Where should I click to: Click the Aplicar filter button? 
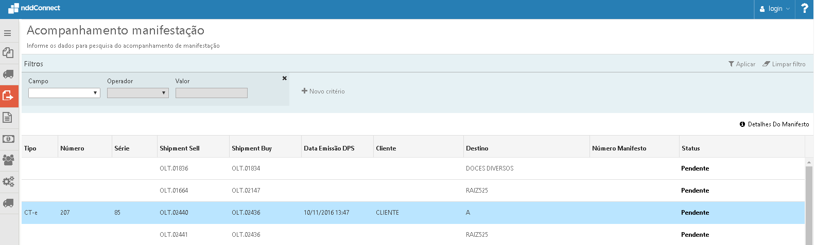pyautogui.click(x=742, y=64)
